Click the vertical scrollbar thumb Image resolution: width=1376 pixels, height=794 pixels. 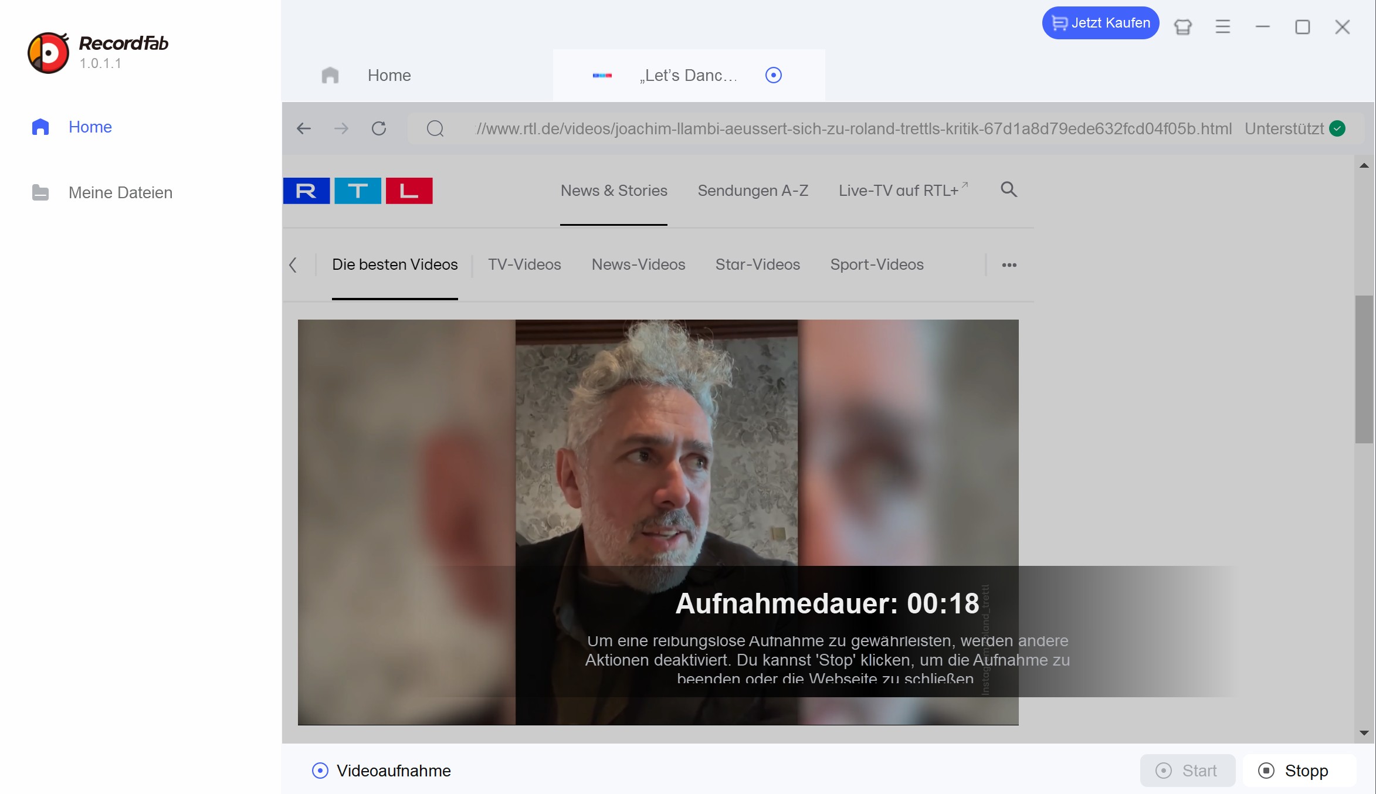[1364, 369]
